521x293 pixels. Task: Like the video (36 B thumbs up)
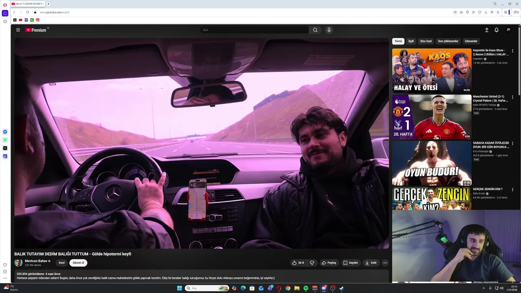[x=298, y=263]
